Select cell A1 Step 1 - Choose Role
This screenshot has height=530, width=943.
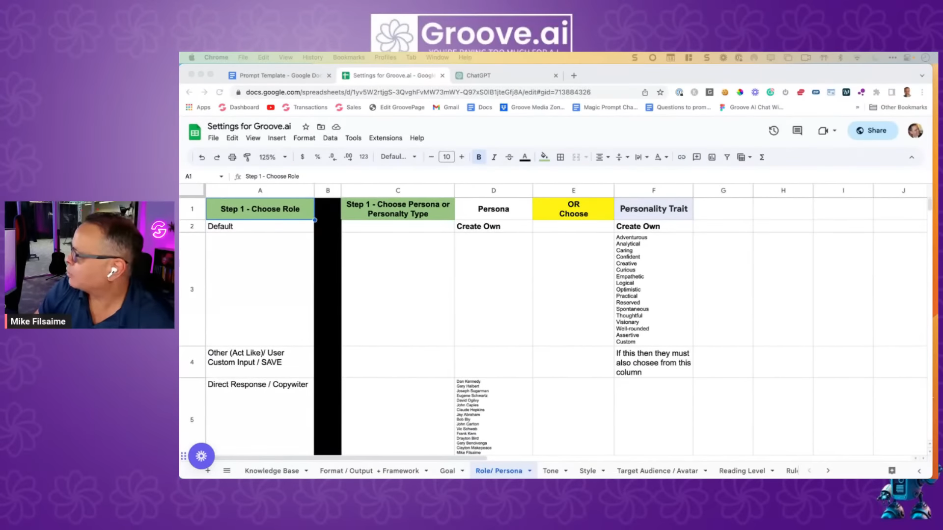[260, 209]
